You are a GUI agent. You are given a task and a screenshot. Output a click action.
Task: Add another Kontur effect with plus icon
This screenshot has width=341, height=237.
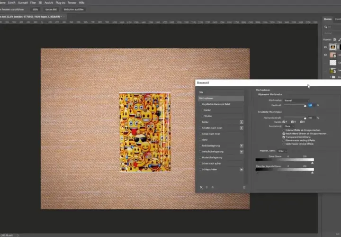[242, 122]
